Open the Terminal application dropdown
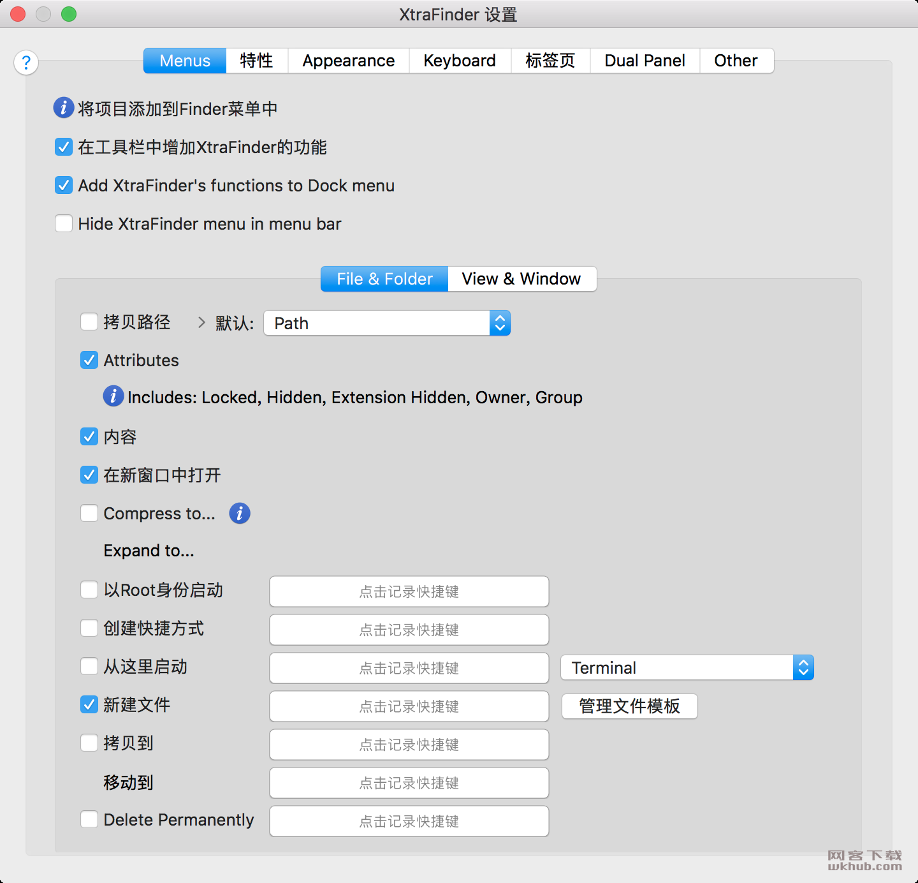The image size is (918, 883). (687, 668)
